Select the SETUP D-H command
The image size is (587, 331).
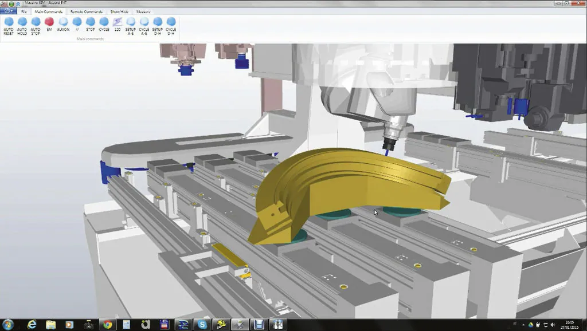point(158,22)
